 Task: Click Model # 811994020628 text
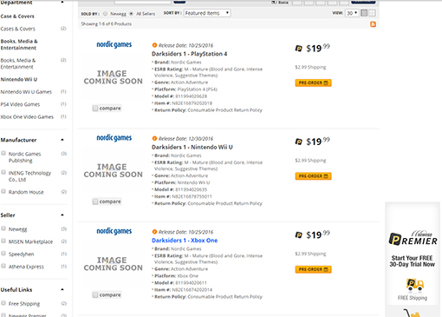[x=180, y=96]
